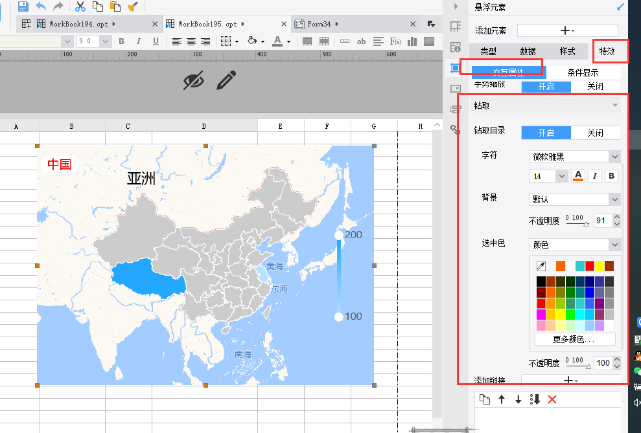Toggle italic for drill directory text

[x=595, y=176]
